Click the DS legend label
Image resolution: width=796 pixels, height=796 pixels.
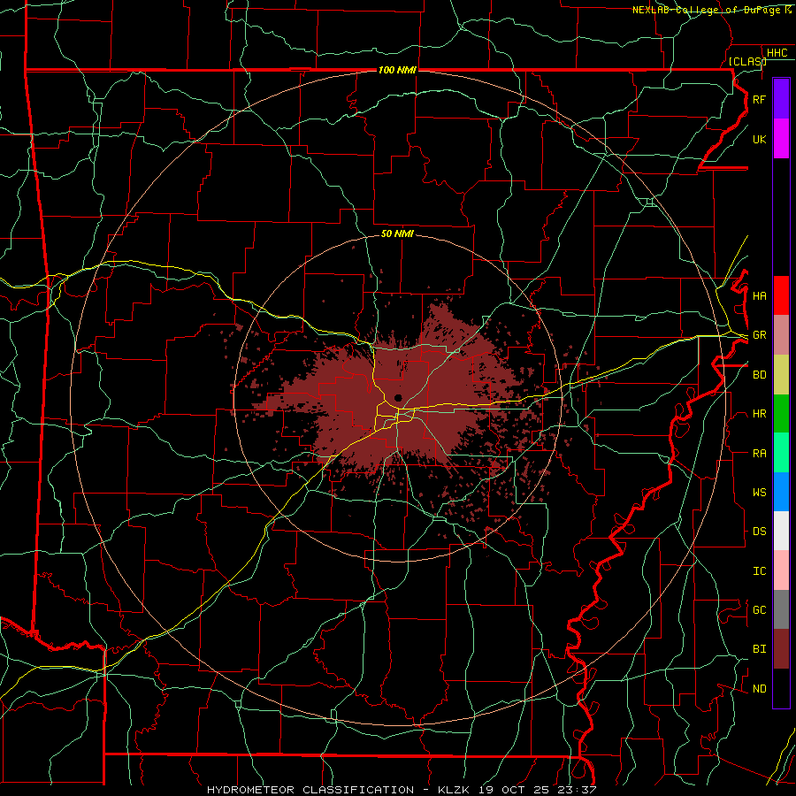coord(759,532)
